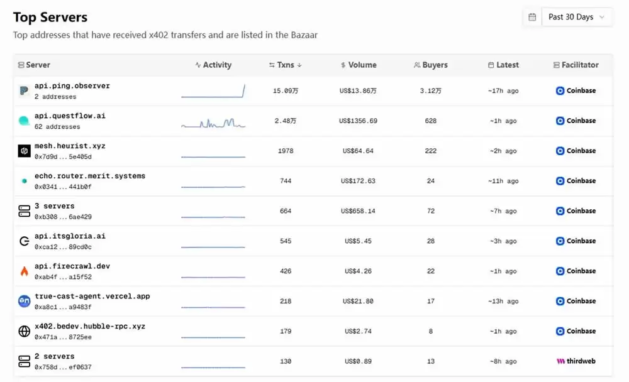Image resolution: width=629 pixels, height=382 pixels.
Task: Click the Facilitator column header
Action: 576,65
